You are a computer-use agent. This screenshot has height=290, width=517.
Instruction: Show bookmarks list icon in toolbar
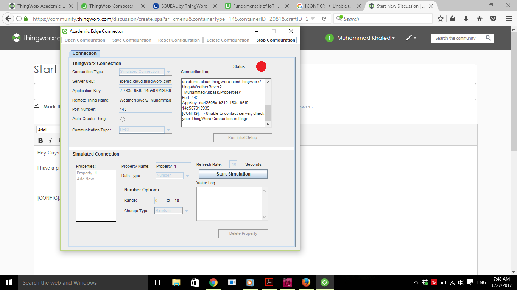(453, 19)
